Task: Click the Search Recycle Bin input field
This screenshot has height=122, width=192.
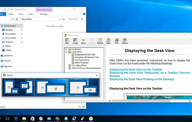Action: click(x=76, y=19)
